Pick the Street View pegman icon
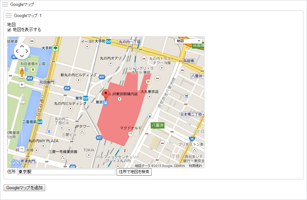 pyautogui.click(x=22, y=72)
